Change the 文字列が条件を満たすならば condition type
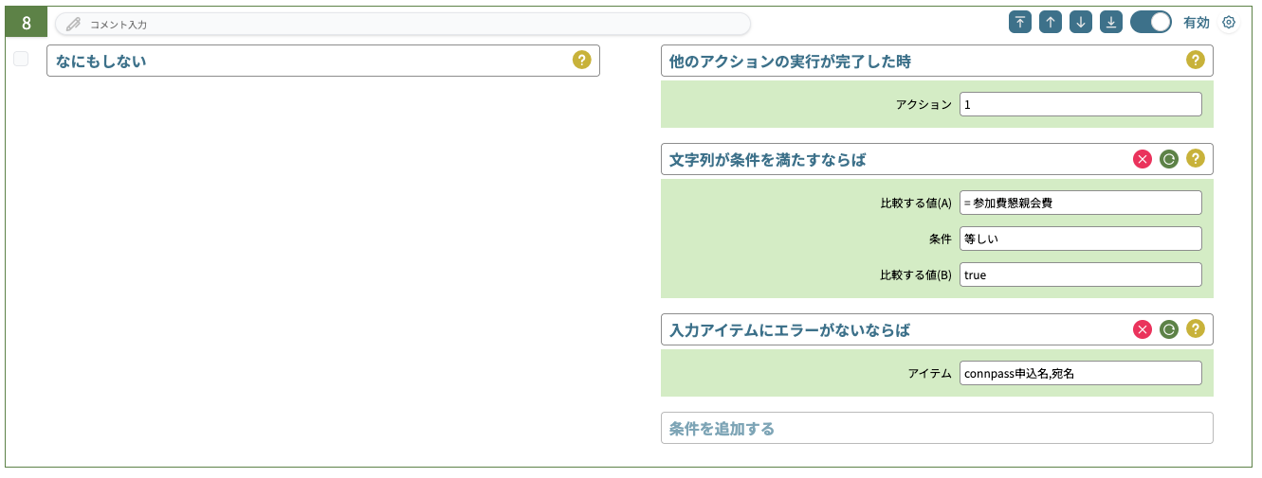This screenshot has height=478, width=1262. (1169, 159)
